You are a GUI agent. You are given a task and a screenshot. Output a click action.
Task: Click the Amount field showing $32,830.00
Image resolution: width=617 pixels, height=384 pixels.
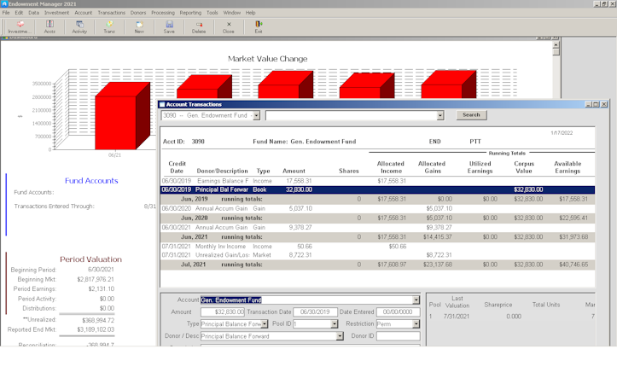[223, 312]
